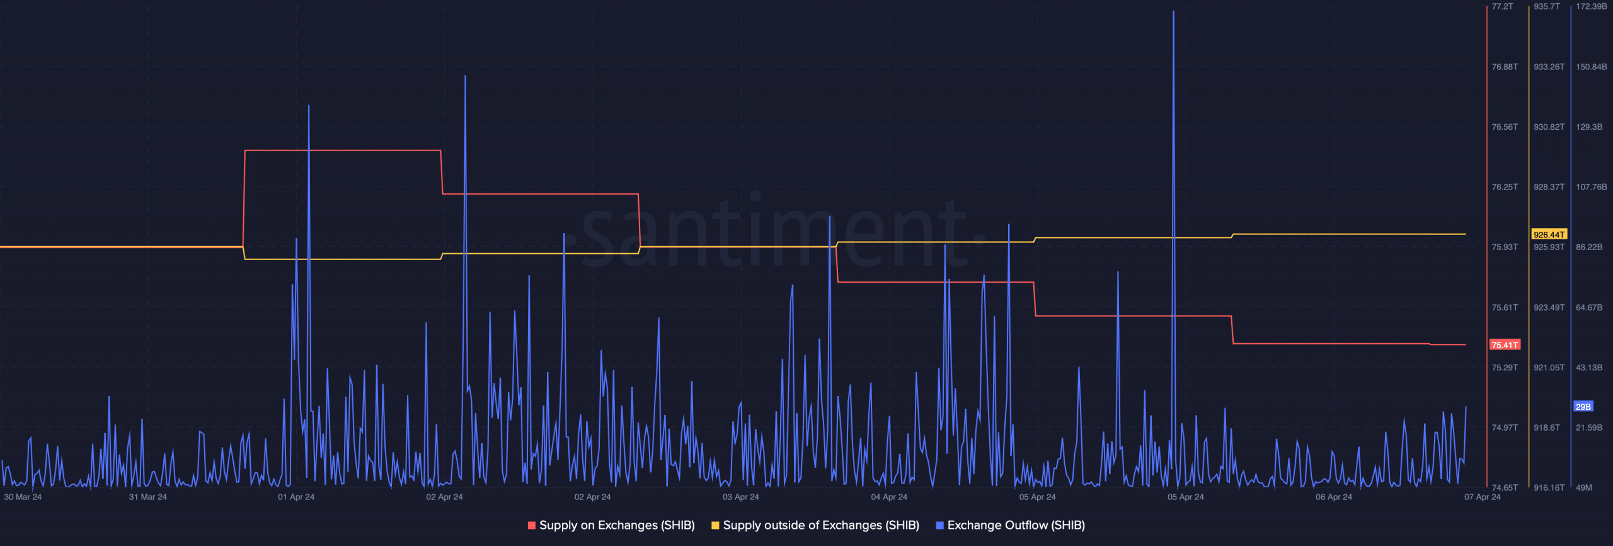Select the 03 Apr 24 date label
Screen dimensions: 1613x546
[x=741, y=497]
